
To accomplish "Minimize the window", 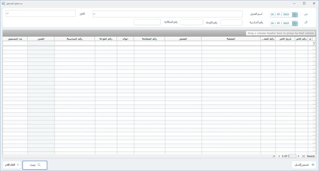I will click(x=294, y=3).
